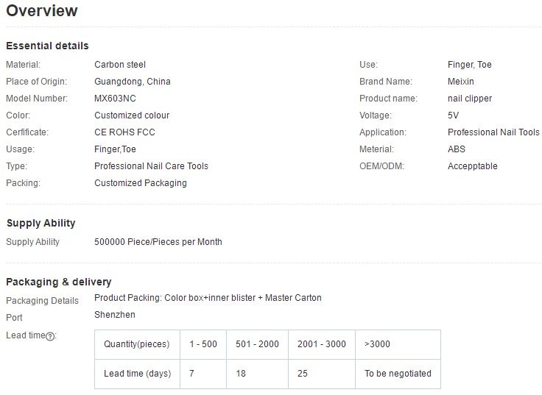542x395 pixels.
Task: Click the 1 - 500 quantity cell
Action: (x=203, y=344)
